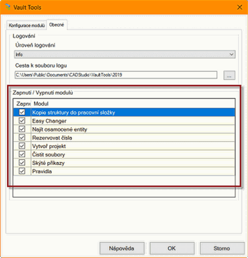Select the Easy Changer row text
248x258 pixels.
click(49, 121)
